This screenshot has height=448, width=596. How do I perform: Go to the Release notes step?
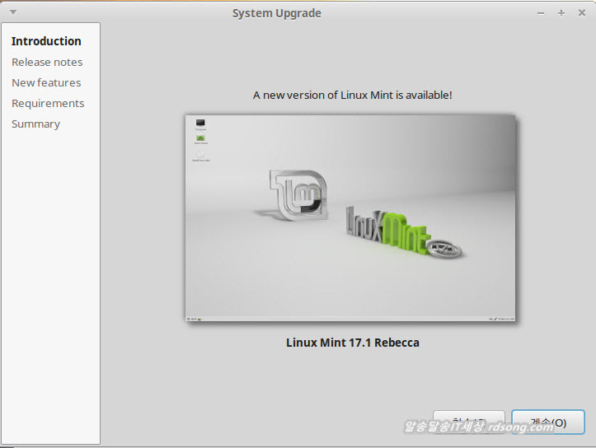(47, 62)
